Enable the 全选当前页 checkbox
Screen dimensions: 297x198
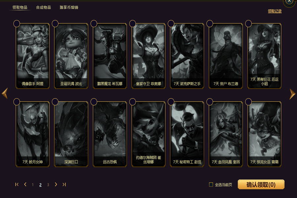[x=211, y=184]
